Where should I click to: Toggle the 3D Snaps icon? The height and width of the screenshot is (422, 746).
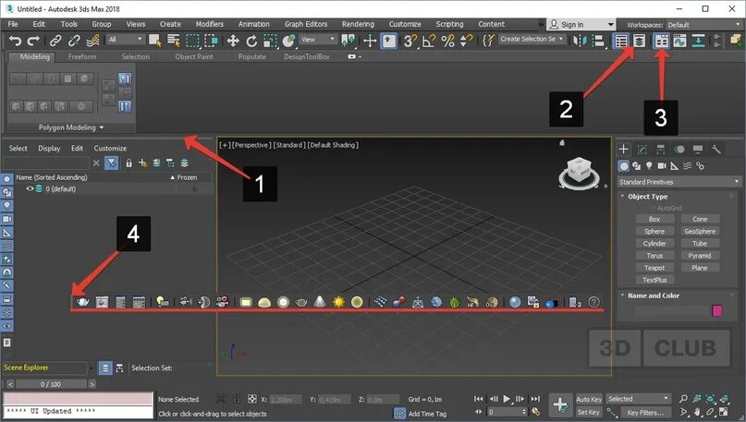[410, 41]
